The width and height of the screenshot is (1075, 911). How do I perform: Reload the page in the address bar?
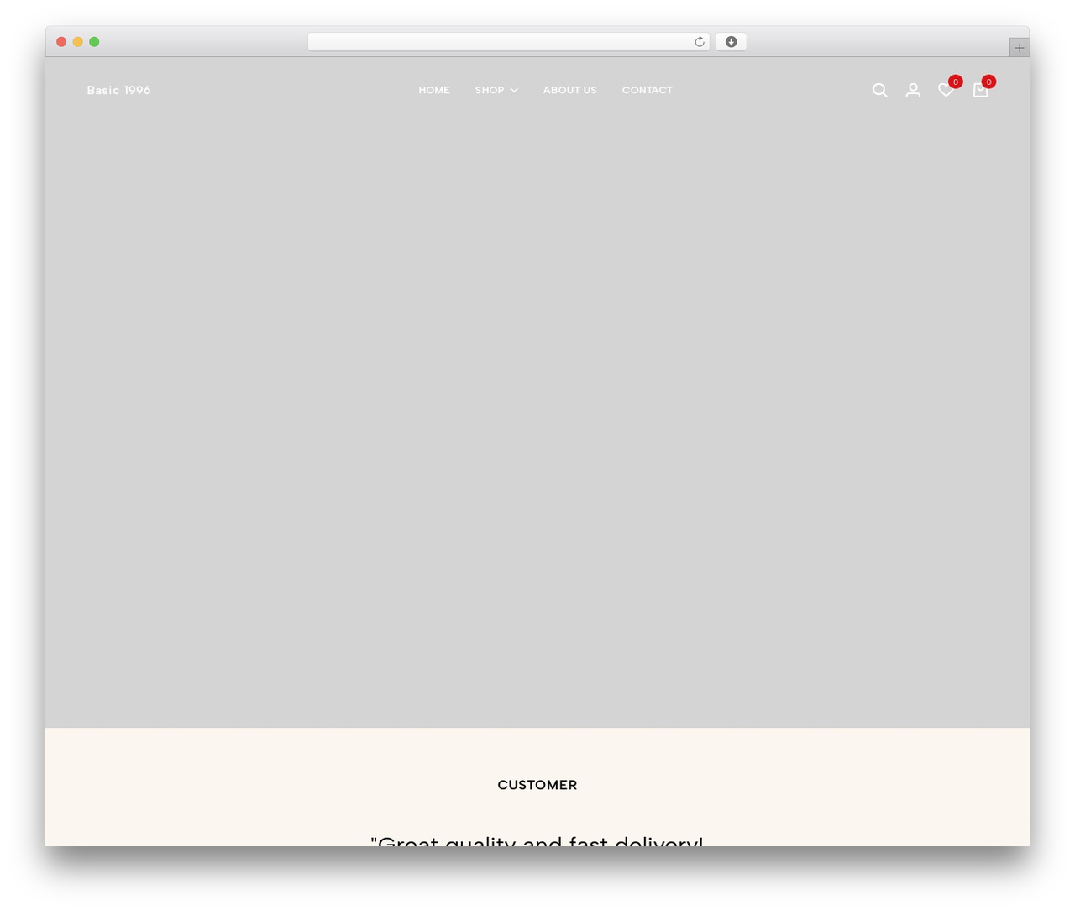tap(699, 42)
